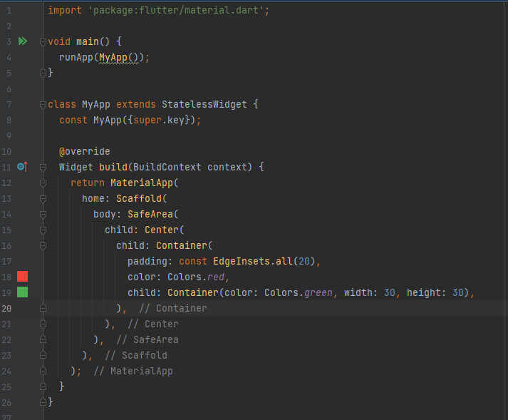Viewport: 508px width, 420px height.
Task: Click the runApp call on line 4
Action: (x=76, y=58)
